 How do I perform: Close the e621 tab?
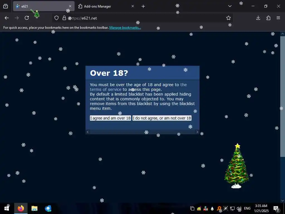point(70,6)
